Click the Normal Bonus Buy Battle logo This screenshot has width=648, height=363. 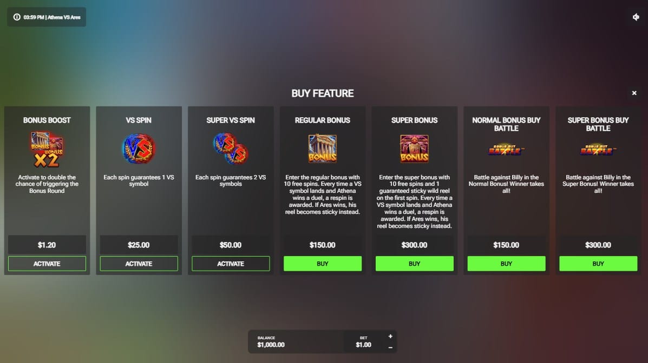(506, 150)
